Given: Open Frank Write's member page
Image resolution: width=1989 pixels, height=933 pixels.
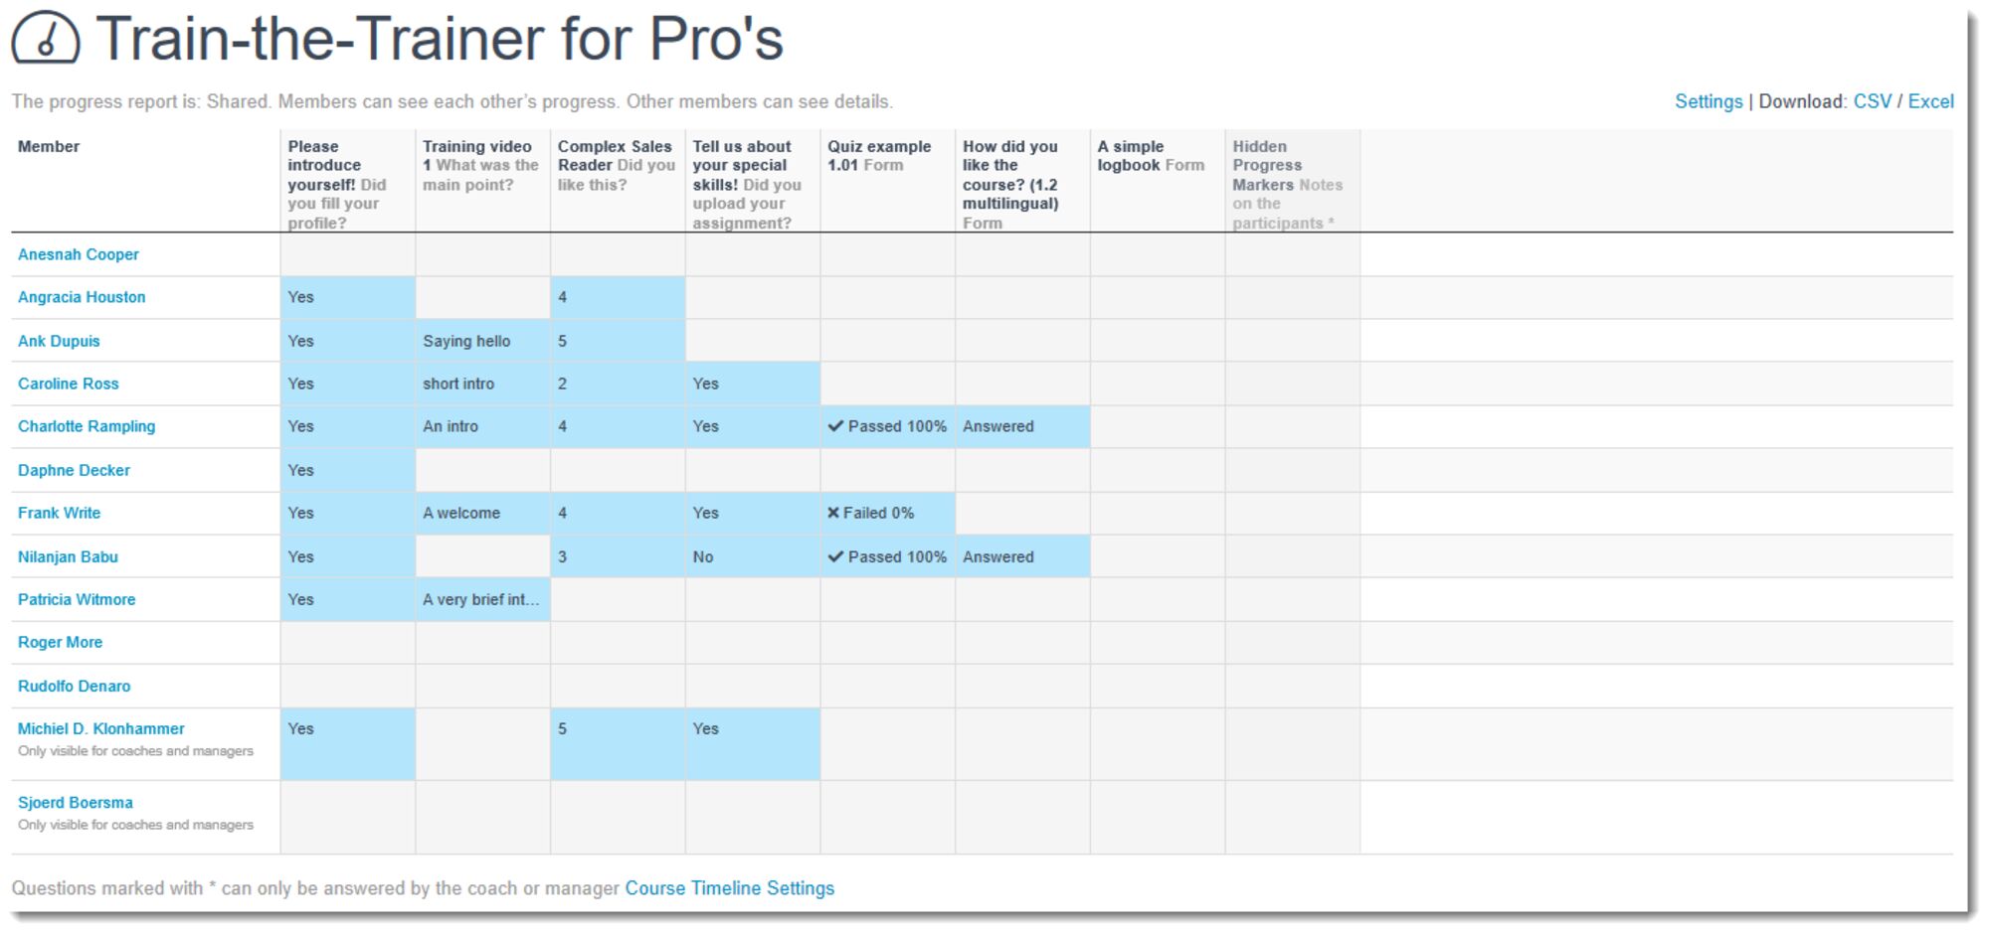Looking at the screenshot, I should click(x=59, y=513).
